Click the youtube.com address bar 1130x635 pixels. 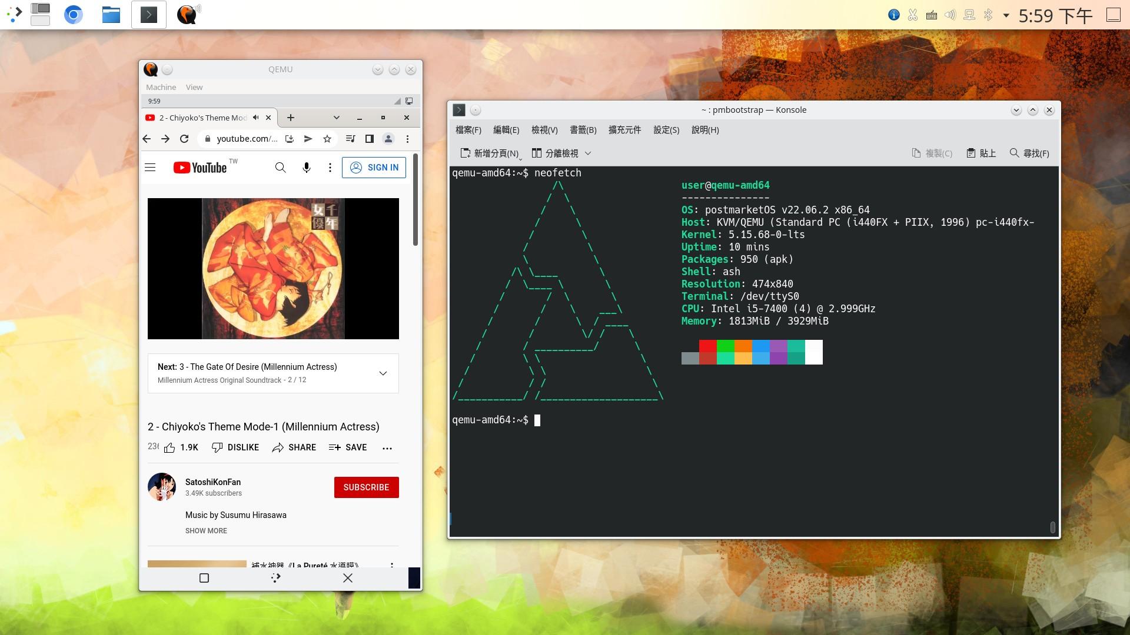point(247,139)
